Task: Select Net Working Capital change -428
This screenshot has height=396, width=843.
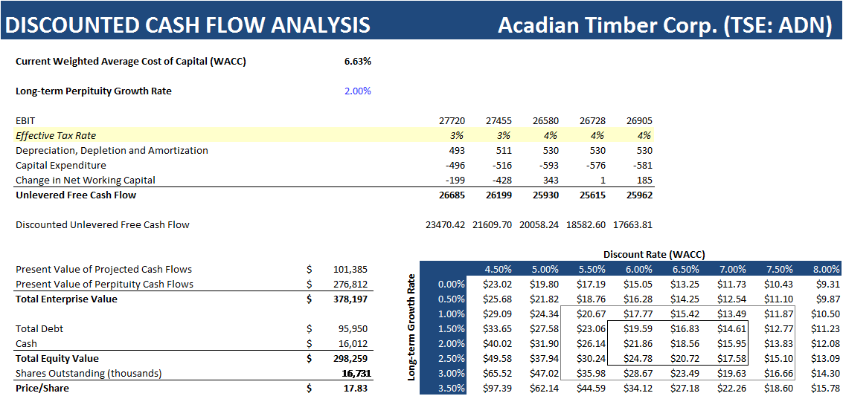Action: (503, 181)
